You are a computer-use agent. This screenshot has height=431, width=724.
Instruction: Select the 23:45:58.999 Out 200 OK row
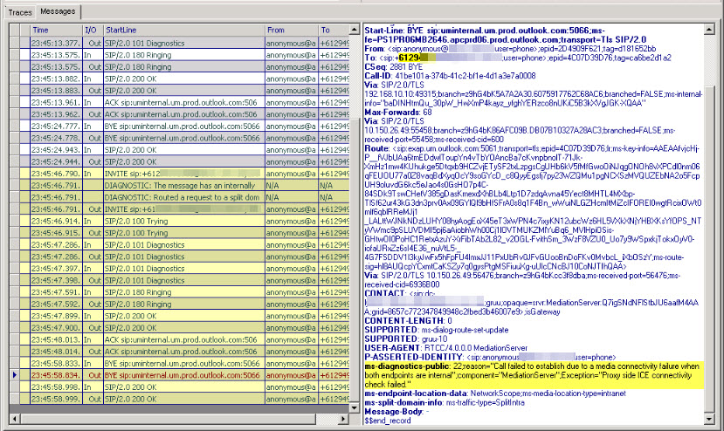click(180, 400)
